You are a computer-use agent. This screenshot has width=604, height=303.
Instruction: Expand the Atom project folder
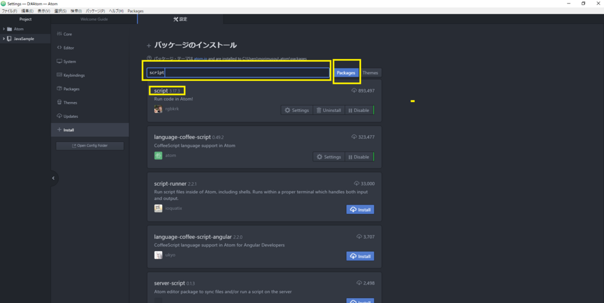4,29
